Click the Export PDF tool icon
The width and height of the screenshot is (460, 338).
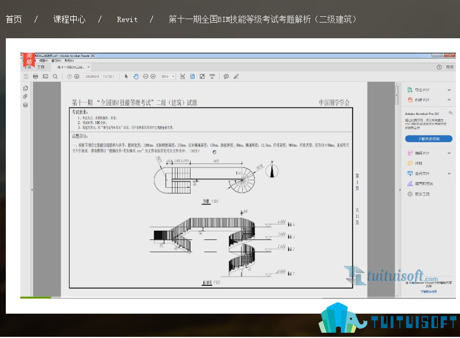tap(410, 90)
